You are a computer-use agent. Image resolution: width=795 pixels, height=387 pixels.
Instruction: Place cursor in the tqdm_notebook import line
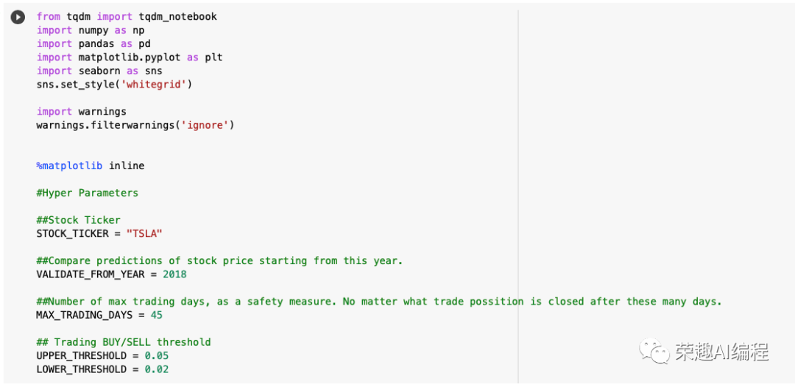point(127,17)
